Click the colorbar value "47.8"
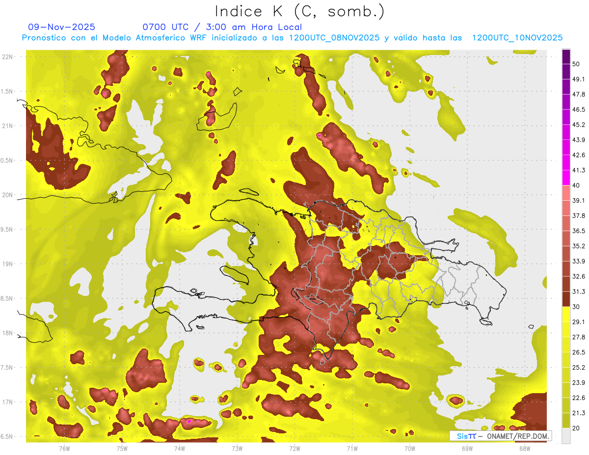This screenshot has width=589, height=455. click(x=579, y=94)
